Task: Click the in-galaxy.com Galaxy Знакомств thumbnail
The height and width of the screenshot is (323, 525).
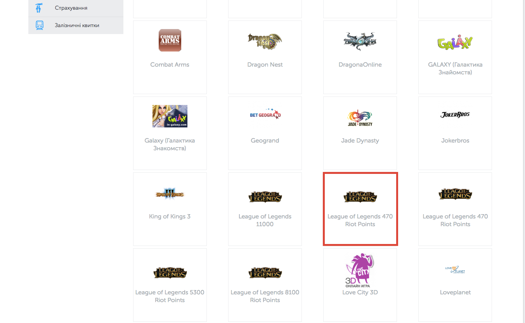Action: point(170,116)
